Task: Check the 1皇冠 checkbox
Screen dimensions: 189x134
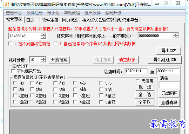Action: coord(15,96)
